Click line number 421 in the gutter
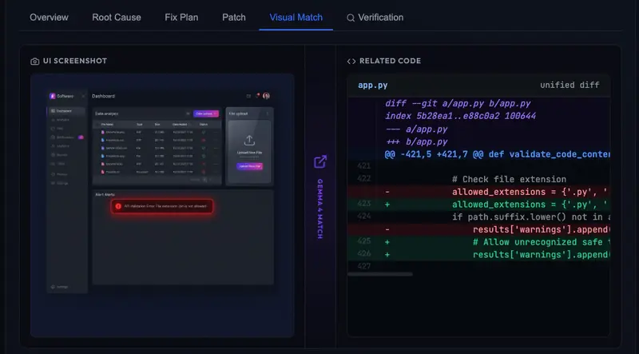The width and height of the screenshot is (639, 354). pos(364,166)
